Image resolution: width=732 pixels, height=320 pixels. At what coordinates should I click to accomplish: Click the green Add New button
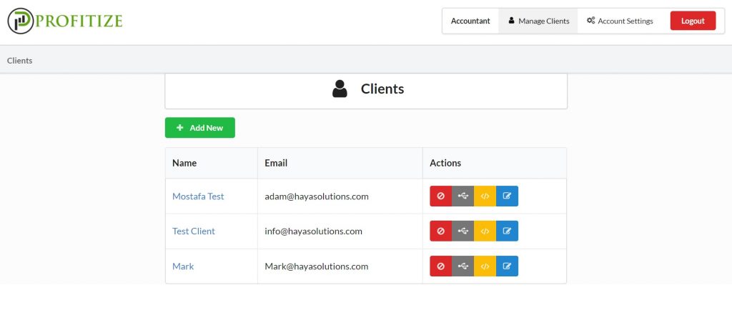pyautogui.click(x=200, y=128)
